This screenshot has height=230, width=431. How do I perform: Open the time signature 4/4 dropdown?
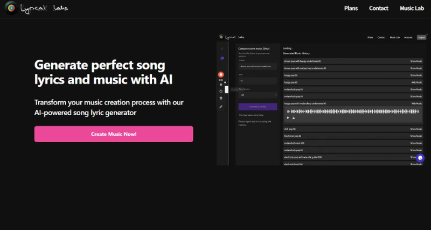point(258,95)
